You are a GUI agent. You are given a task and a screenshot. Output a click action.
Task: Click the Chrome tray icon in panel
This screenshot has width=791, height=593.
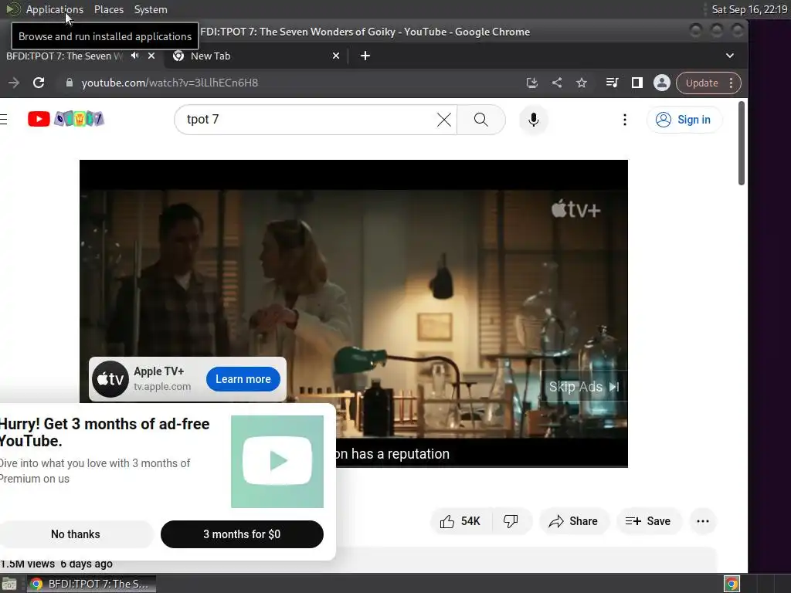point(732,584)
